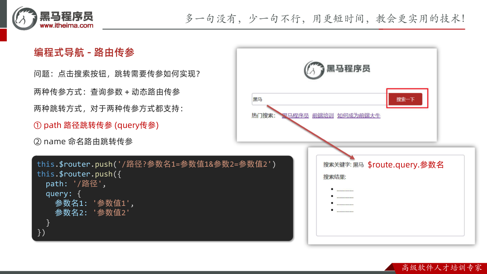Click the 搜索一下 search button

(x=405, y=99)
